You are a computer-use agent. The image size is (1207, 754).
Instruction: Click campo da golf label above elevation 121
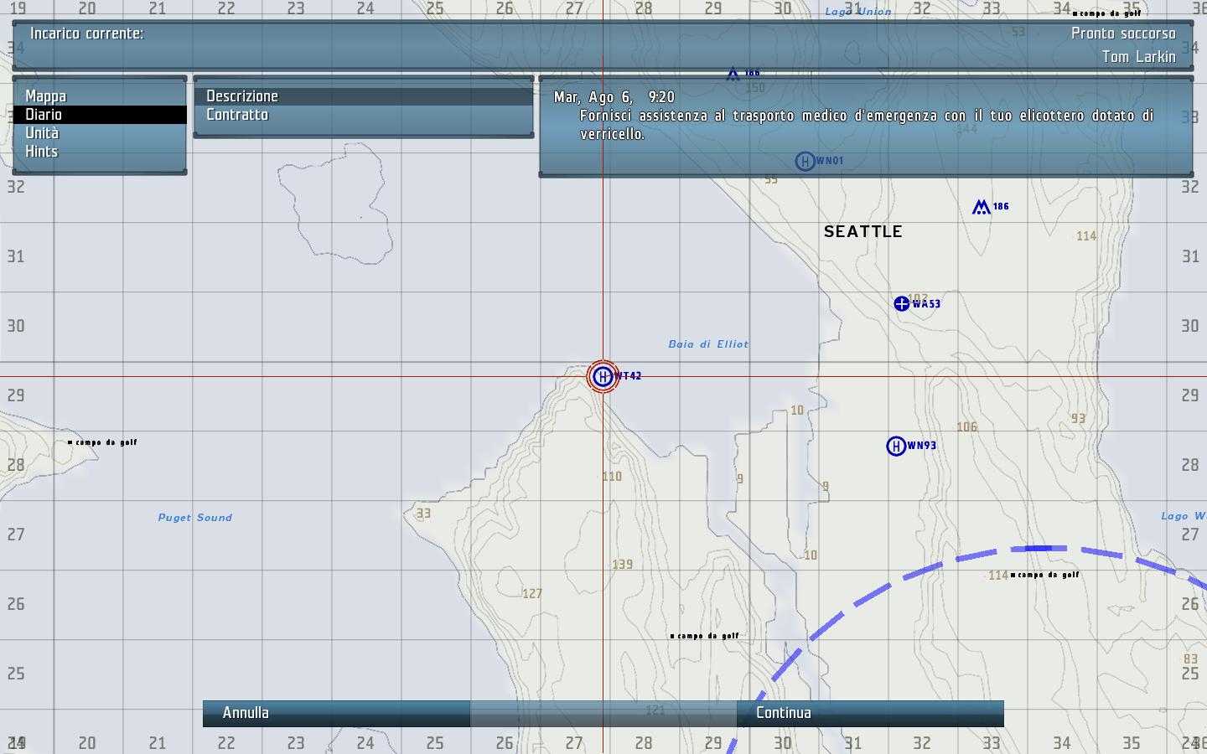point(705,636)
